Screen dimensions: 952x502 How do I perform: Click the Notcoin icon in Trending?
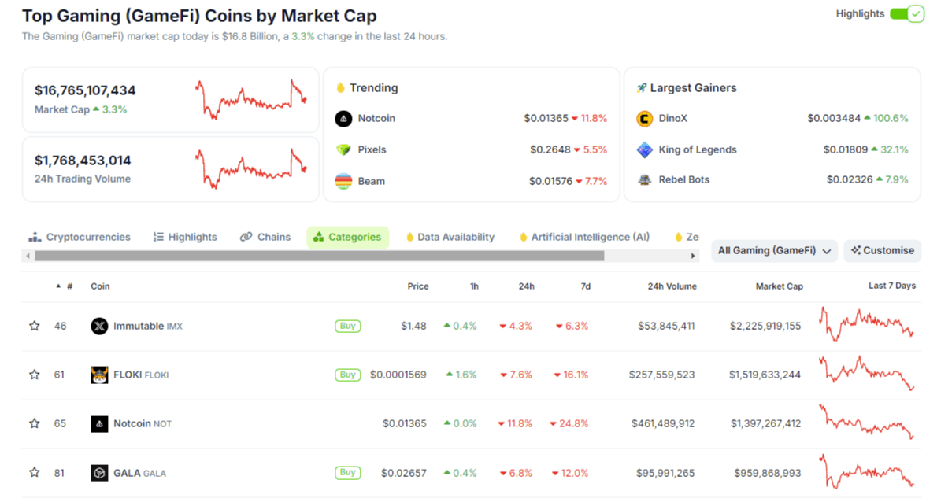click(x=343, y=118)
